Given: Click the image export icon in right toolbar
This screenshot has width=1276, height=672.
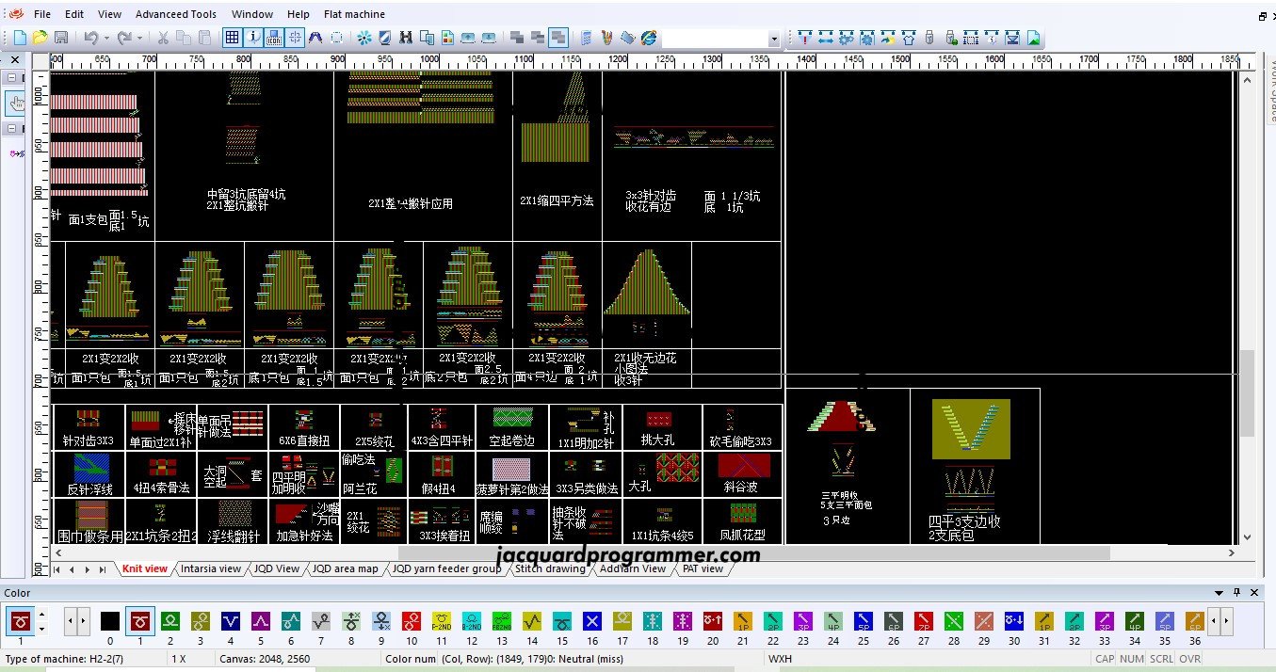Looking at the screenshot, I should tap(1033, 38).
